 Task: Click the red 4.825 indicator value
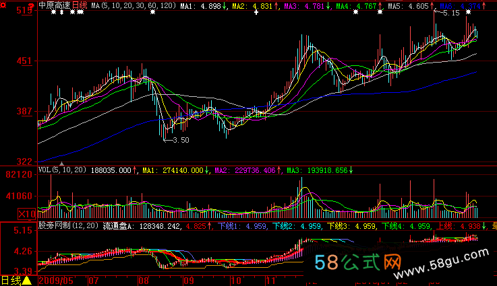coord(196,226)
